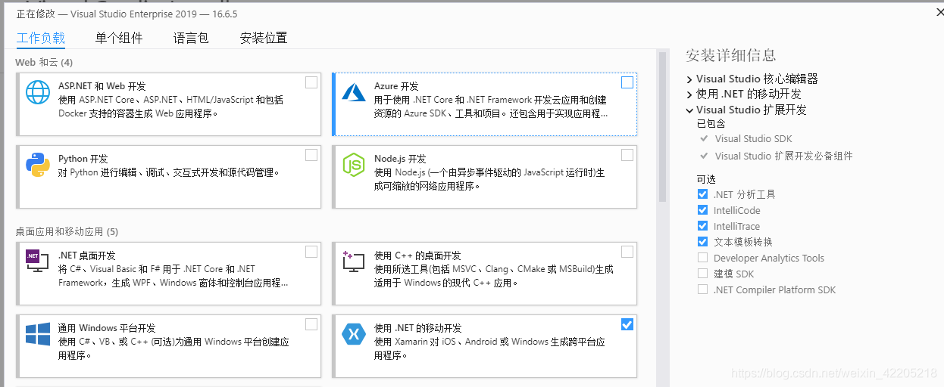Click the Azure development logo icon
Image resolution: width=944 pixels, height=387 pixels.
pos(354,91)
